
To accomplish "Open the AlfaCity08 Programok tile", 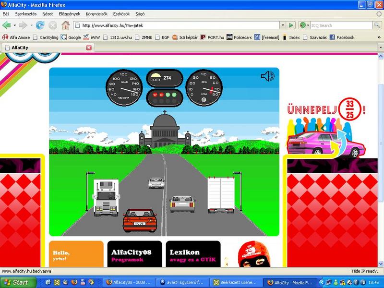I will pyautogui.click(x=135, y=254).
